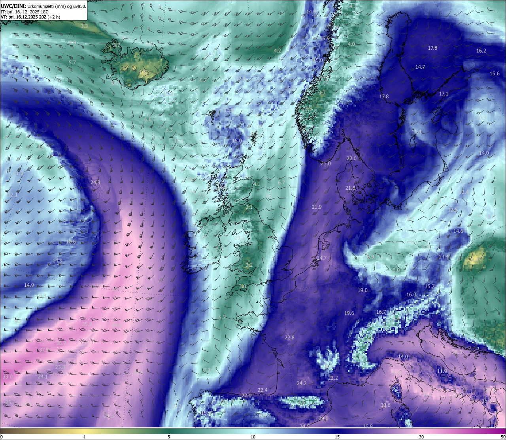Image resolution: width=506 pixels, height=440 pixels.
Task: Click the 11.9 value over Italy
Action: [442, 371]
